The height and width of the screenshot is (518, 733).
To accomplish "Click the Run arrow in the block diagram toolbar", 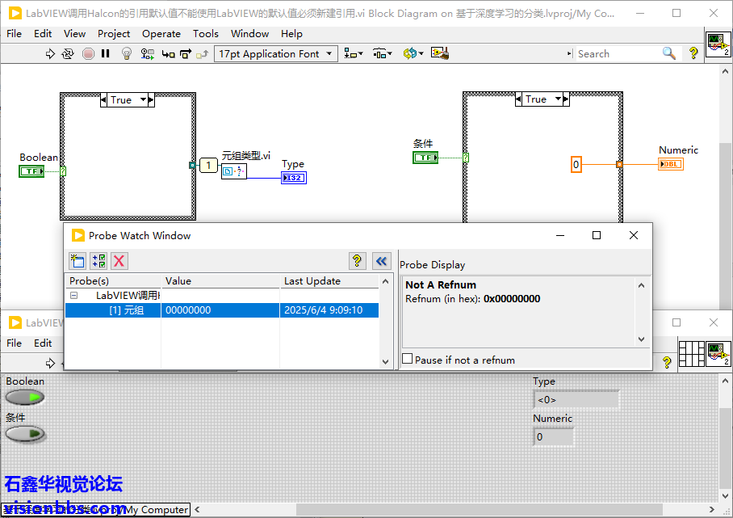I will point(50,54).
